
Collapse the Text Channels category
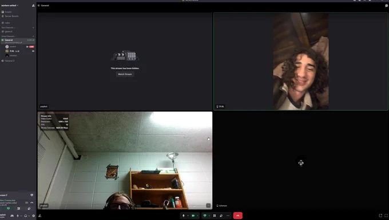[x=8, y=27]
